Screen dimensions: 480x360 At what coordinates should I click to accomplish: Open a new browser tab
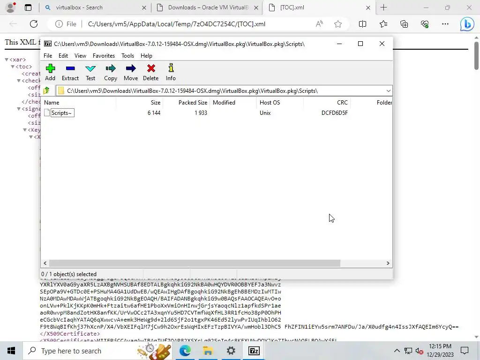coord(383,7)
